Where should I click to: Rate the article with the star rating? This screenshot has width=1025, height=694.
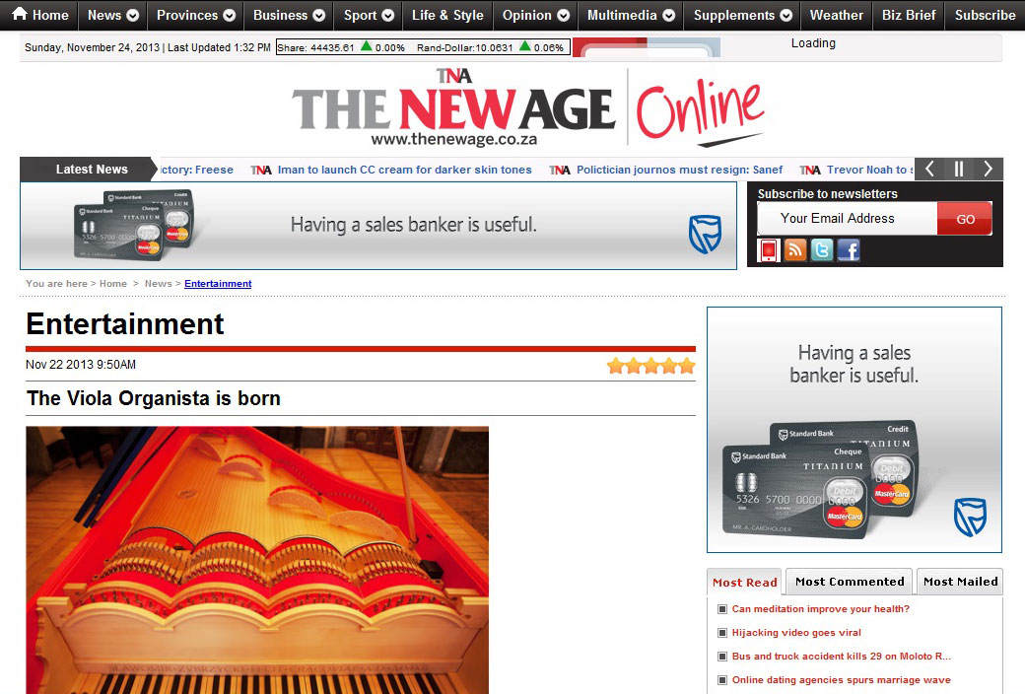tap(651, 366)
